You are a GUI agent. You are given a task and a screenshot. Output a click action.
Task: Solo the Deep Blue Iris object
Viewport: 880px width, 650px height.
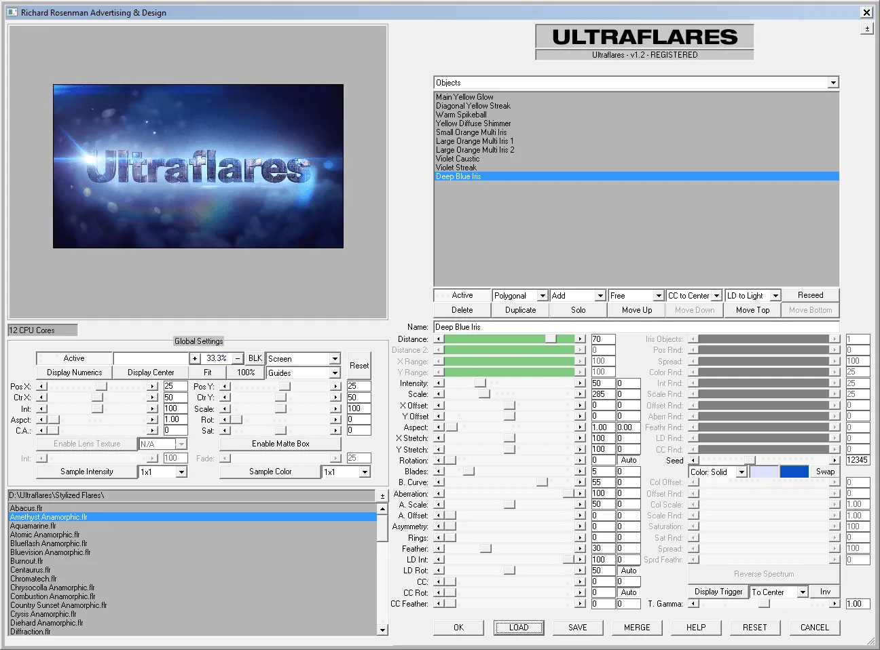click(x=578, y=310)
